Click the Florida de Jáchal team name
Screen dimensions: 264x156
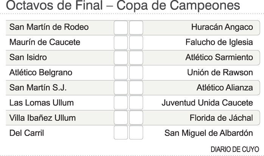pos(221,118)
